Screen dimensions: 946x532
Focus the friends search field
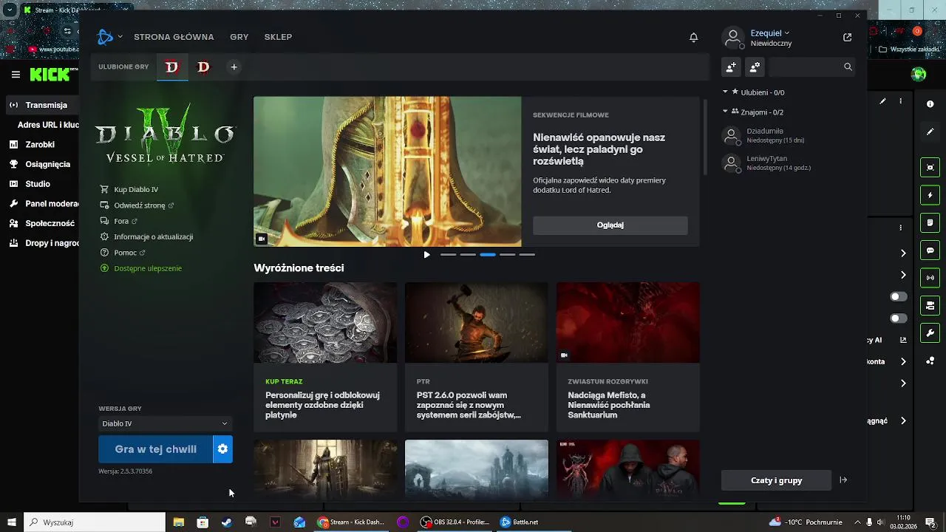click(811, 66)
